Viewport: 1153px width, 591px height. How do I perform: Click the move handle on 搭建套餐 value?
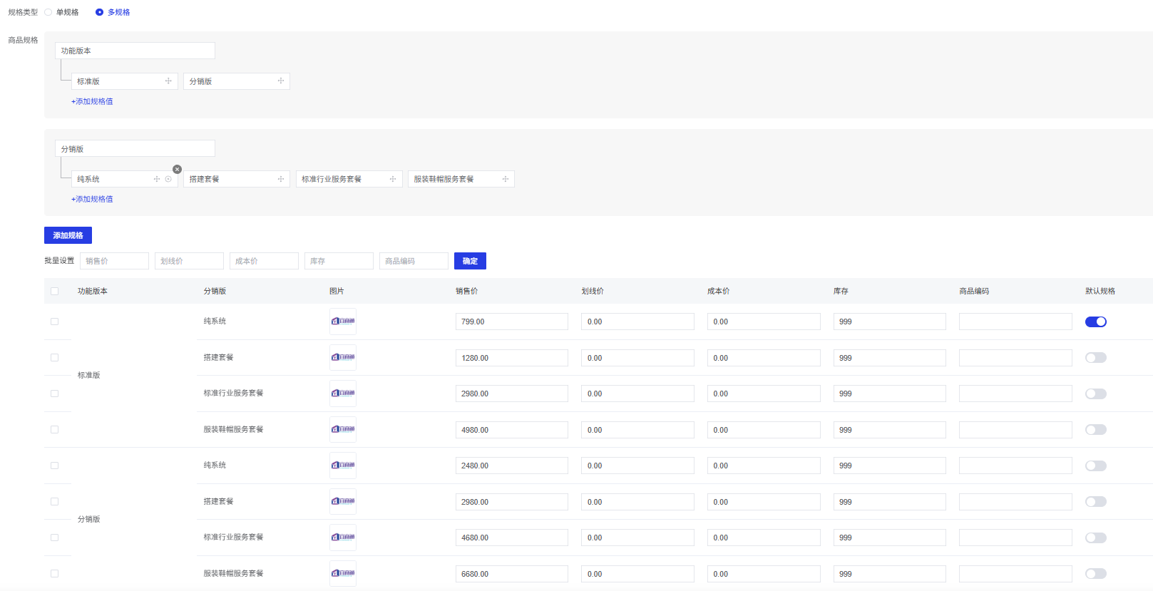pyautogui.click(x=281, y=179)
